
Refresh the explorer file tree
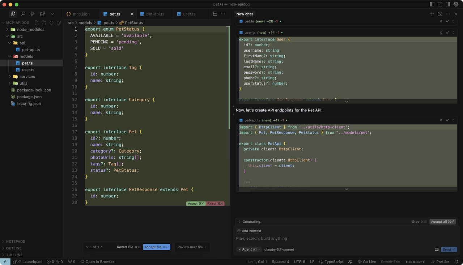[51, 23]
